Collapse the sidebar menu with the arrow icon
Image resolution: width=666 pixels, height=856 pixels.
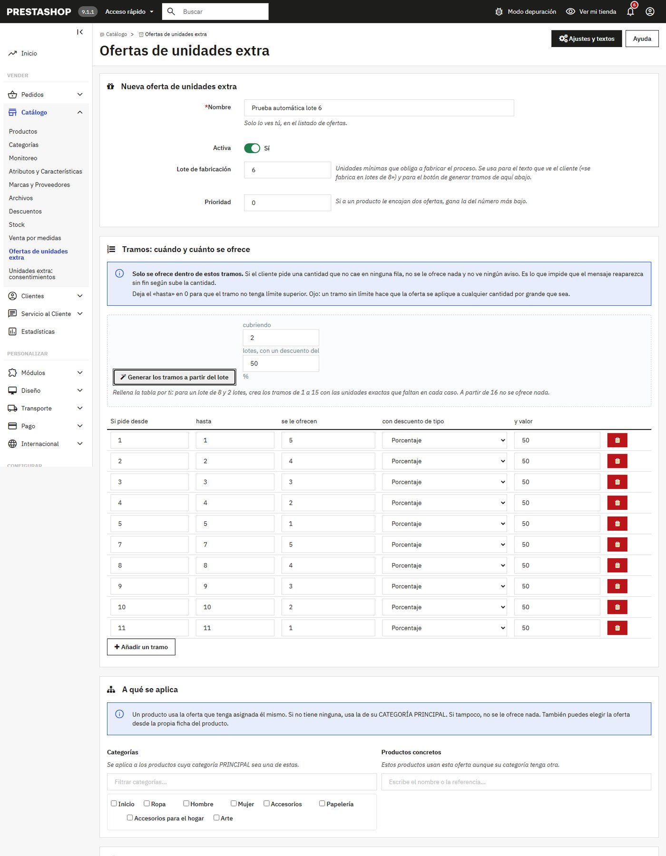(x=80, y=32)
